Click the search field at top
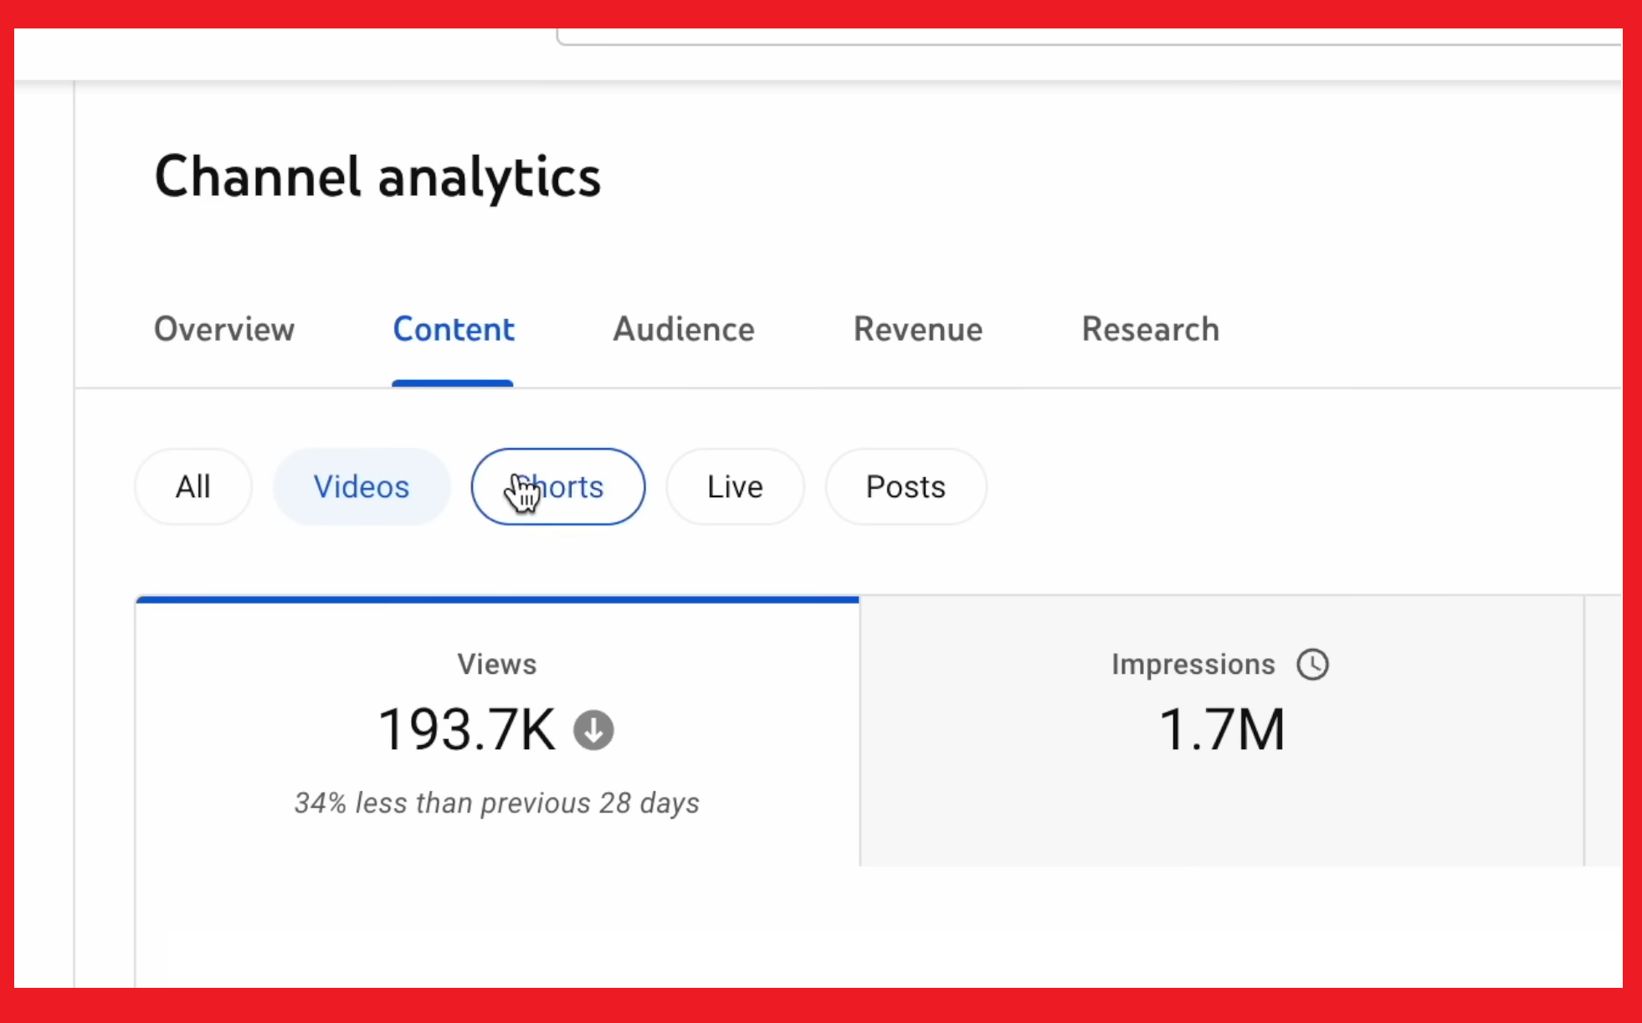Screen dimensions: 1642x1023 coord(1088,36)
